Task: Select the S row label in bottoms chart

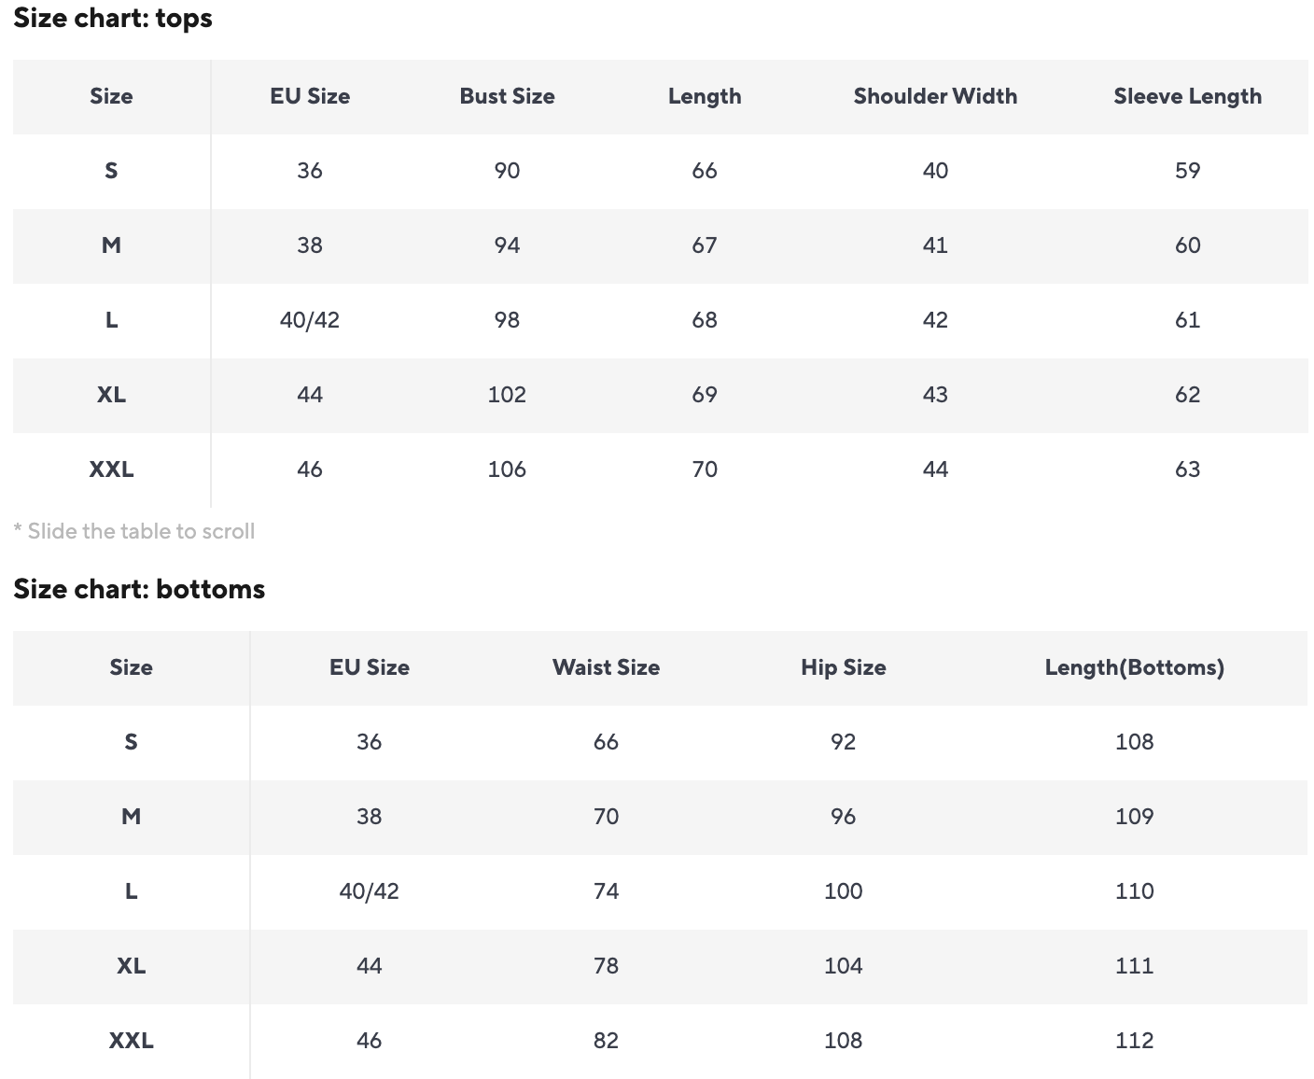Action: [131, 742]
